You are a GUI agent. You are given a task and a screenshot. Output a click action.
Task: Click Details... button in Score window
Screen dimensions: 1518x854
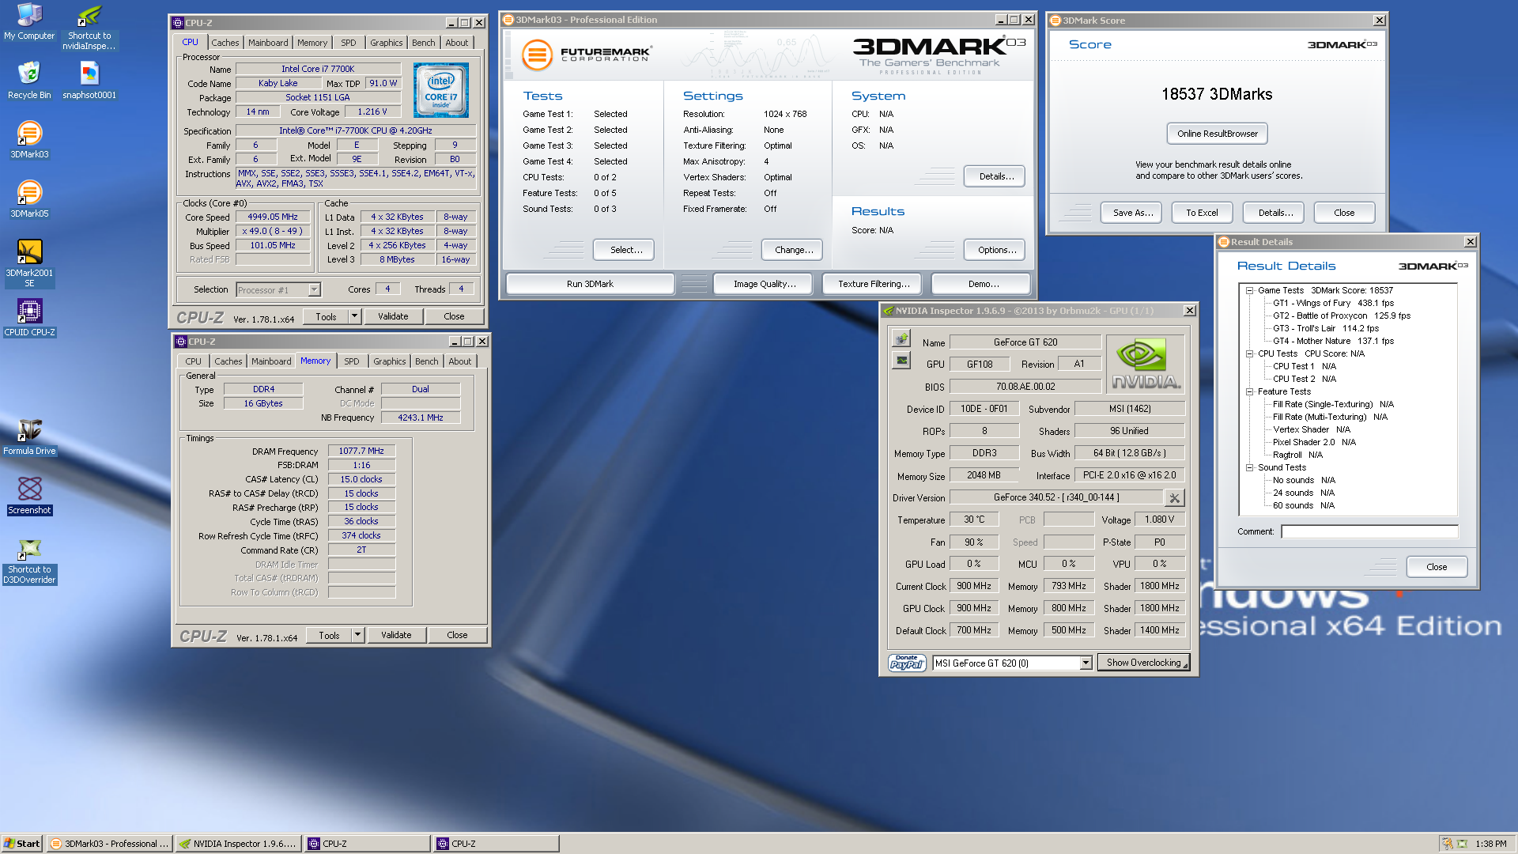coord(1275,213)
